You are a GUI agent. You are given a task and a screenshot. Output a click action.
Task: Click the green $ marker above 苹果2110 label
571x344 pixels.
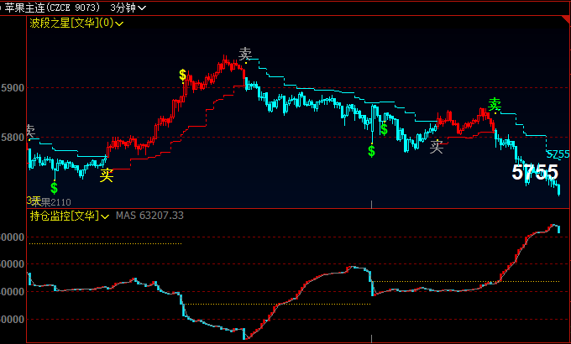tap(54, 188)
